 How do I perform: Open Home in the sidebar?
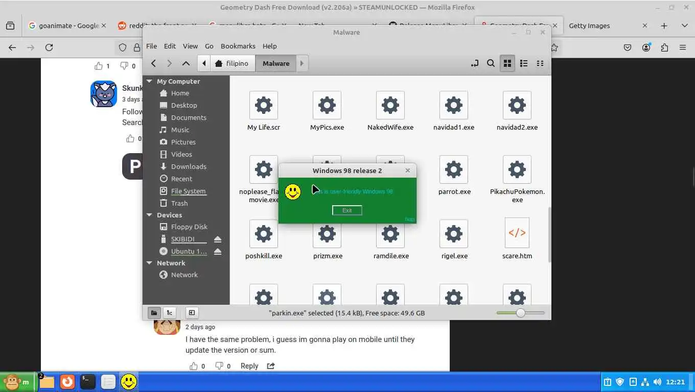point(180,93)
